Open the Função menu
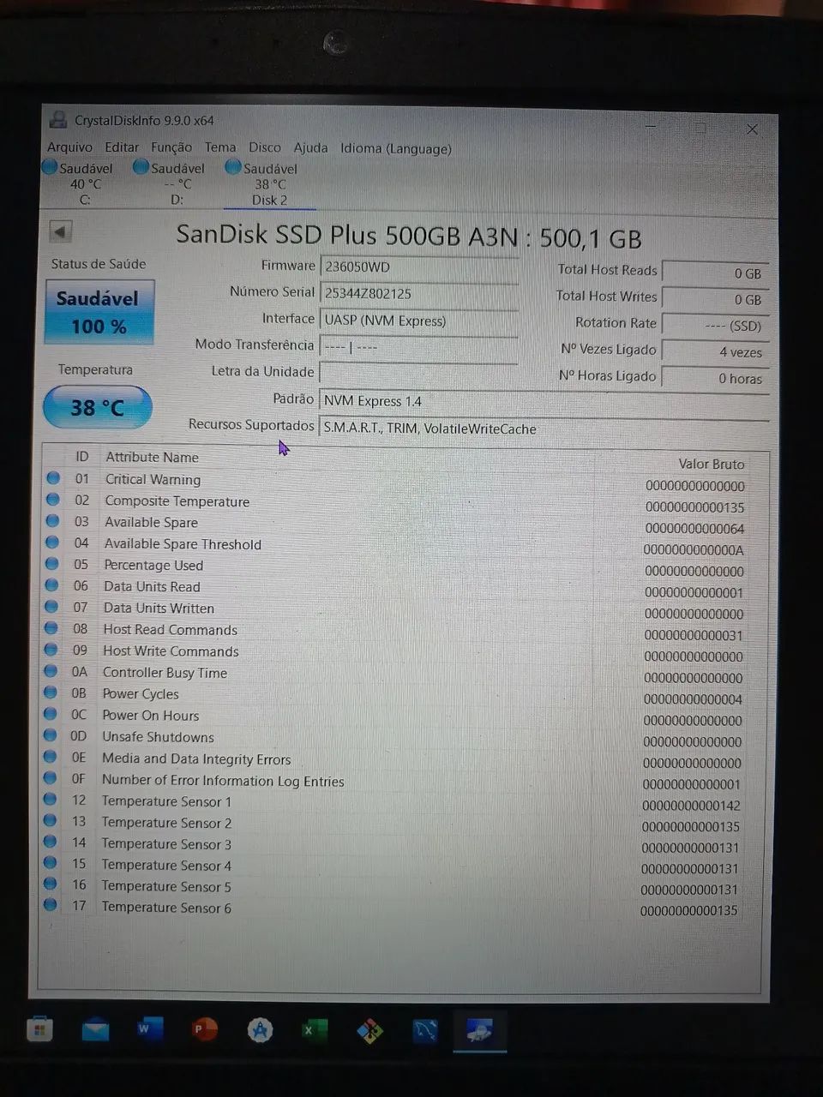Viewport: 823px width, 1097px height. point(171,147)
